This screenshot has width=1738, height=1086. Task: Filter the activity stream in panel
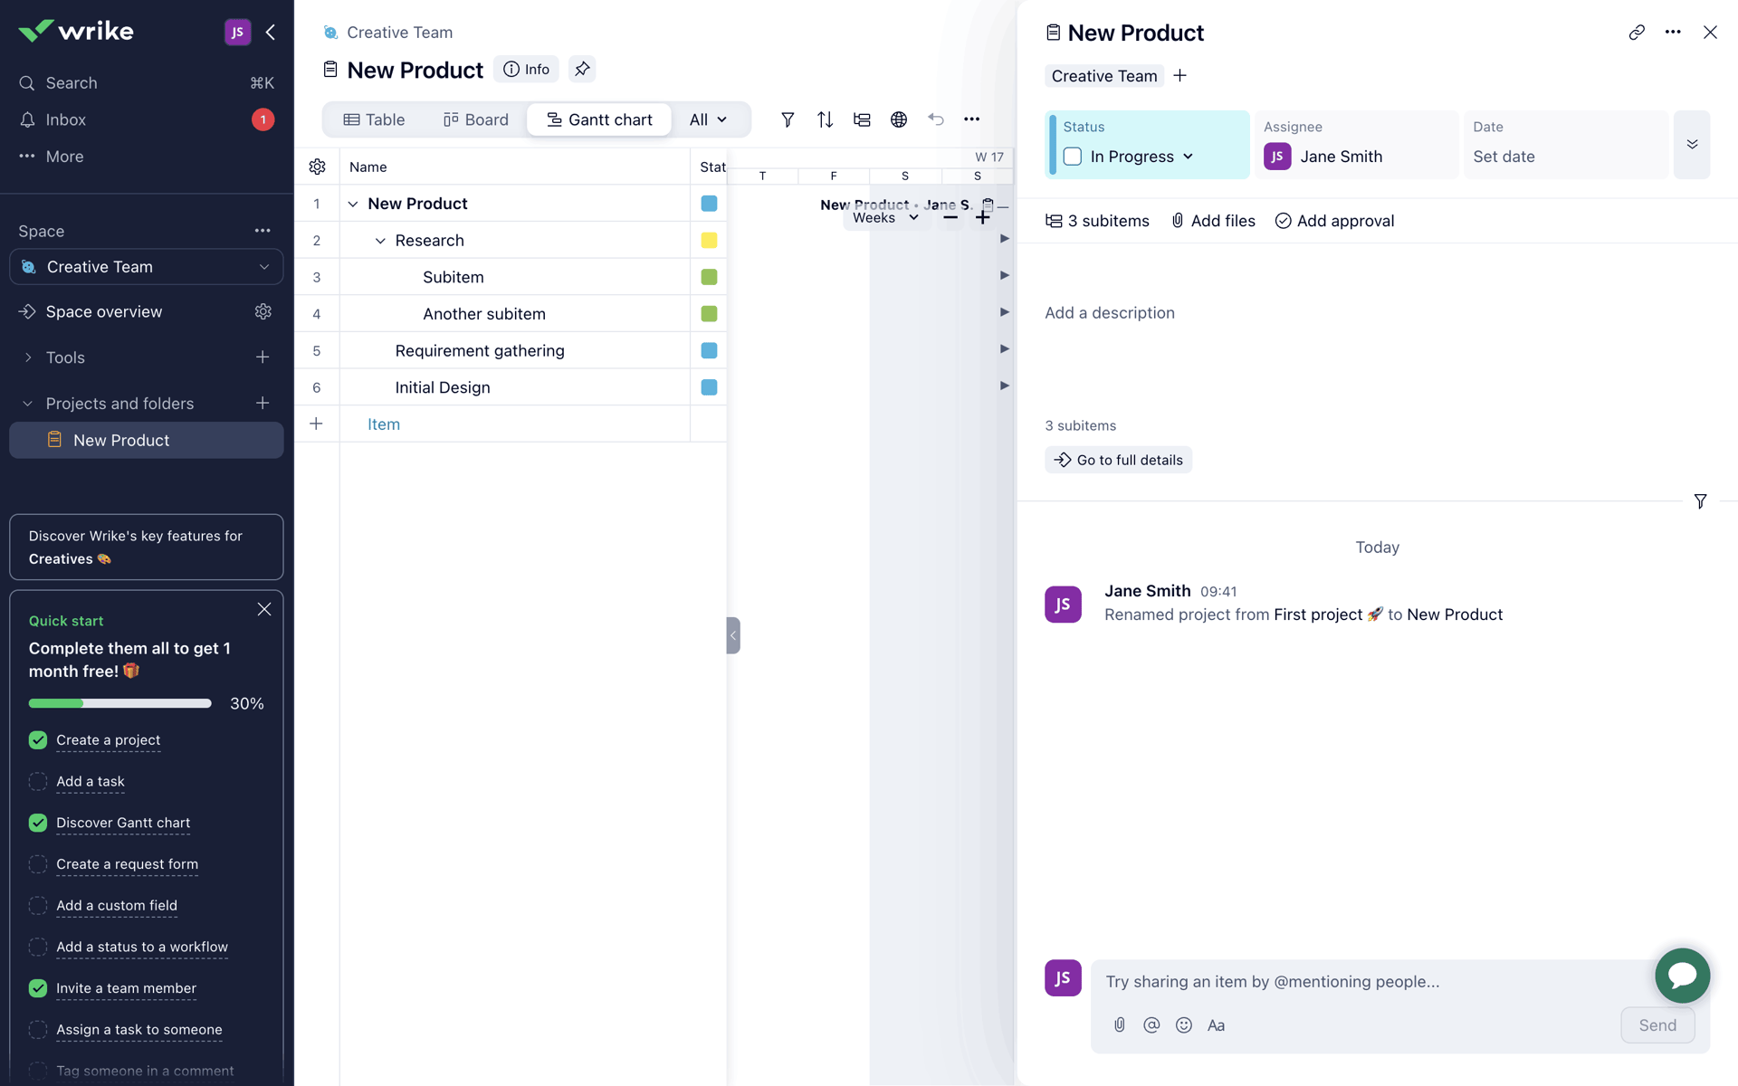pyautogui.click(x=1700, y=501)
